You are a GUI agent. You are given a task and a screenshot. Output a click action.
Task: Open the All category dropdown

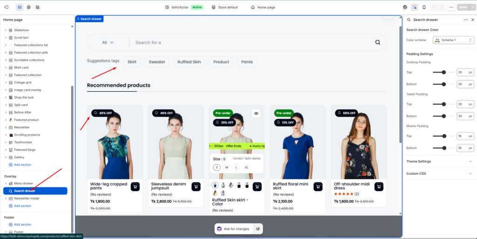click(x=108, y=42)
